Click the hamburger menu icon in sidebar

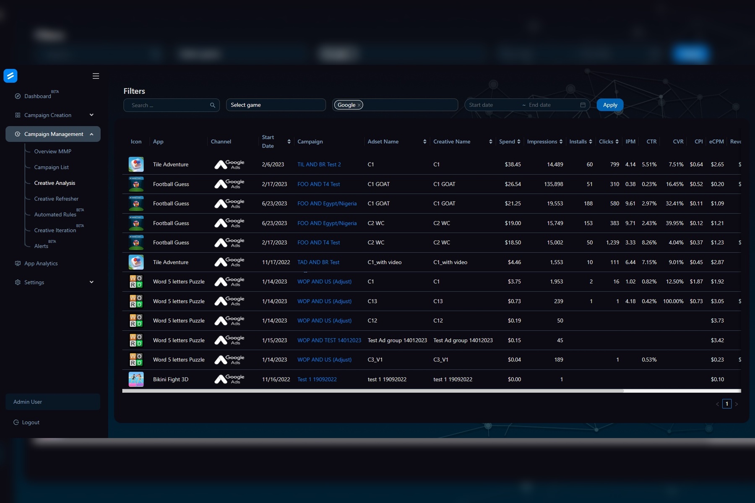tap(96, 76)
